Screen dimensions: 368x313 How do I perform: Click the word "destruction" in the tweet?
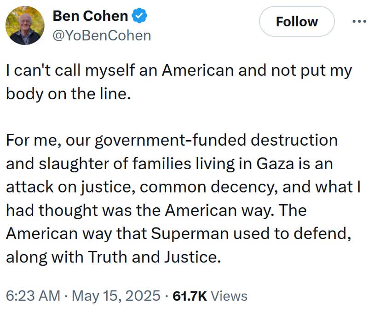click(294, 140)
